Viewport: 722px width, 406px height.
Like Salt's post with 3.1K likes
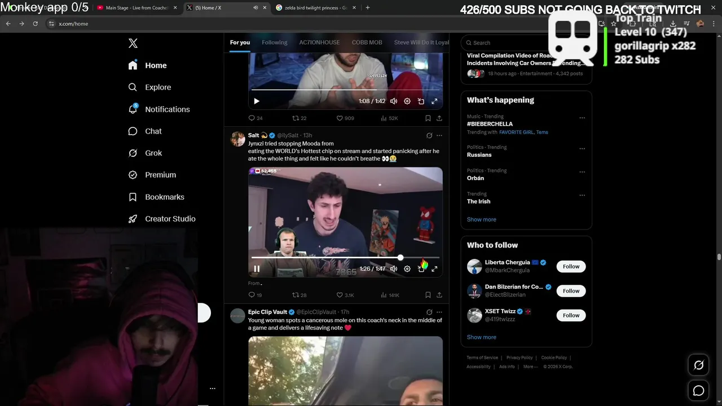345,295
